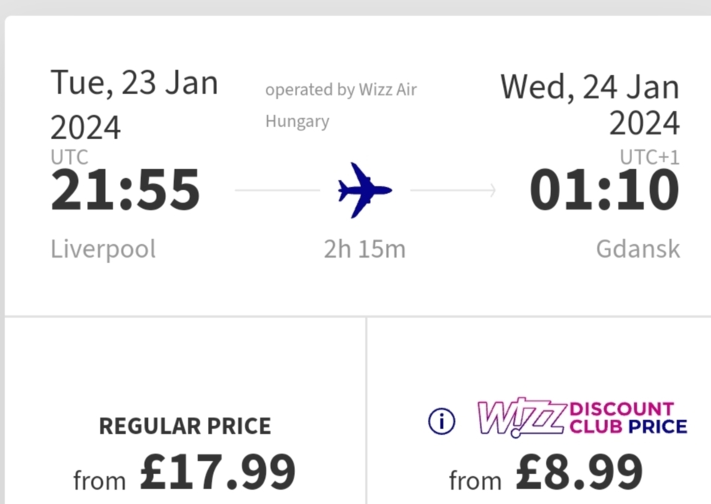Click the arrival time 01:10

click(604, 189)
